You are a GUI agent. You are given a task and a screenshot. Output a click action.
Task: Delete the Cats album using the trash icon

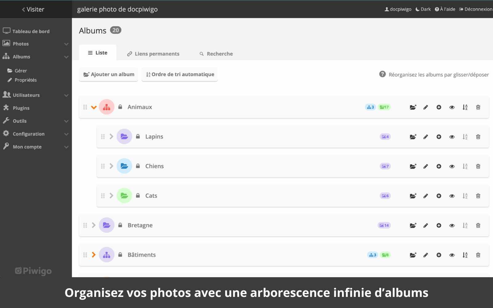(x=478, y=196)
